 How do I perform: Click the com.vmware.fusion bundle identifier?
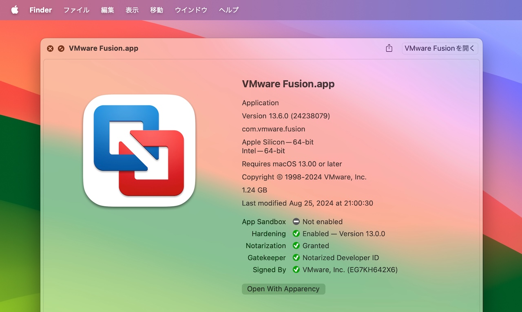274,129
